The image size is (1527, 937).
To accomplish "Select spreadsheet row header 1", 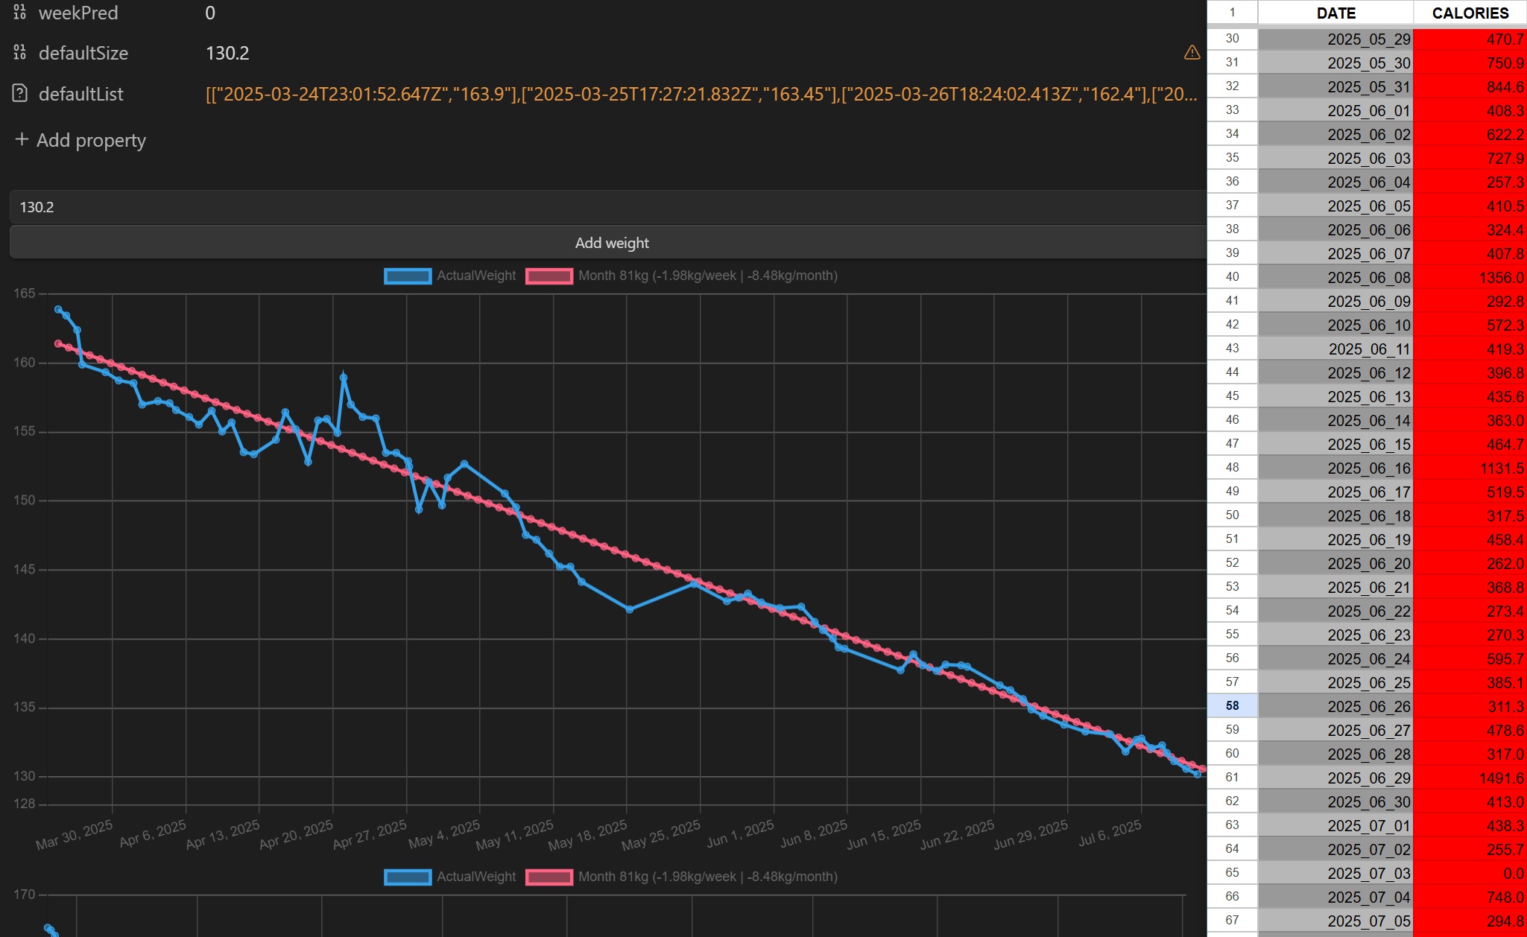I will 1233,13.
